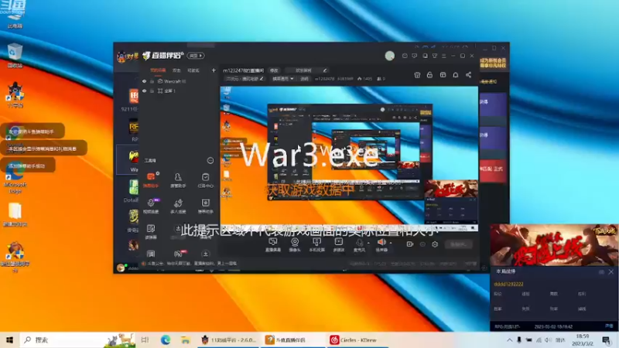Select the Warcraft III source row
Screen dimensions: 619x348
pos(180,81)
